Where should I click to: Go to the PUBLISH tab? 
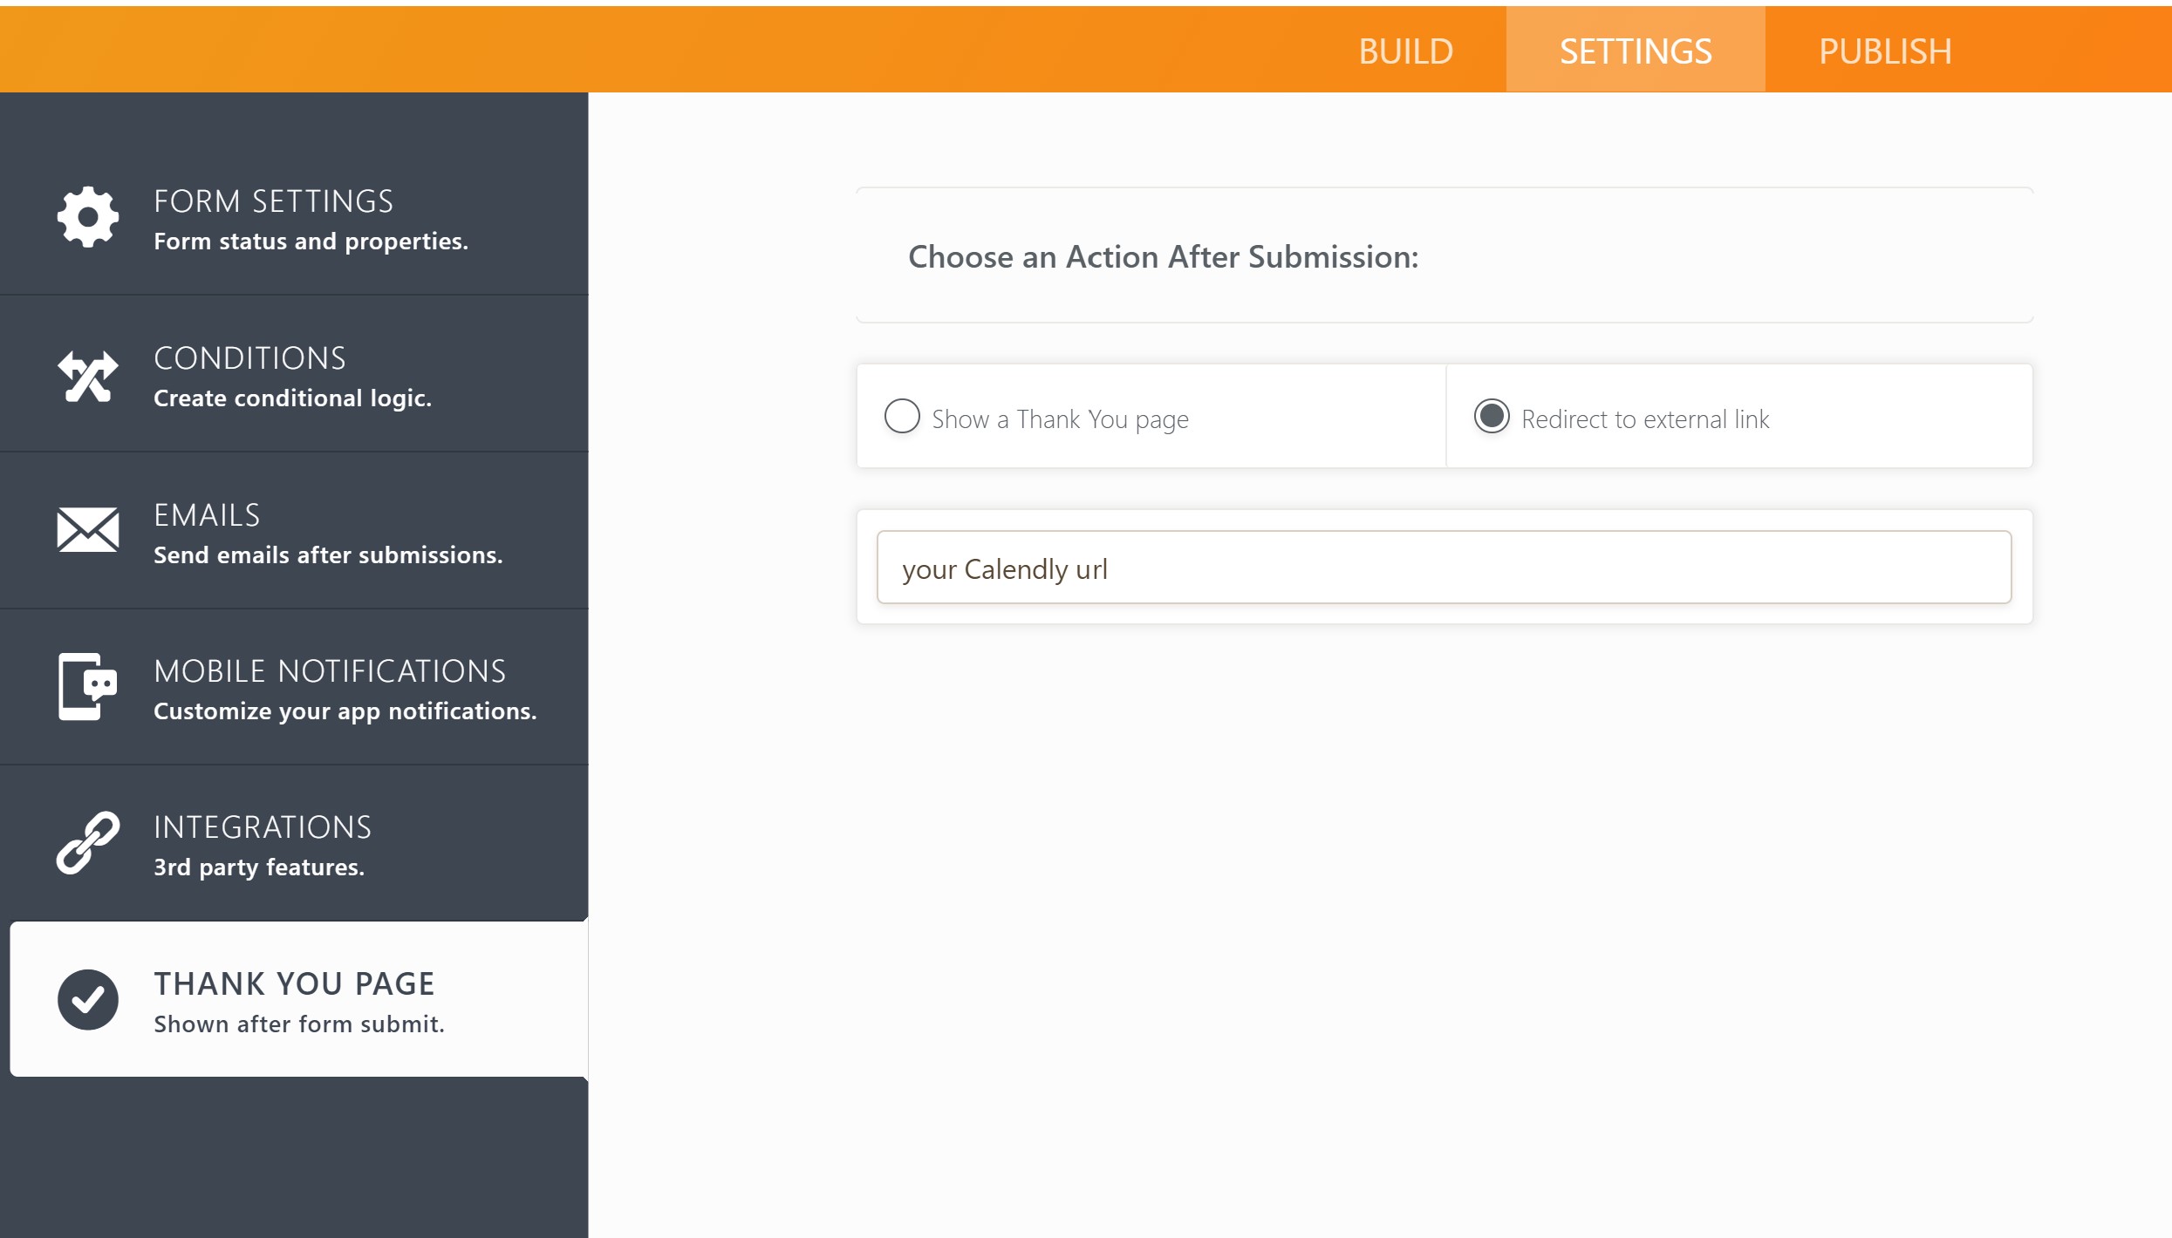[1885, 51]
